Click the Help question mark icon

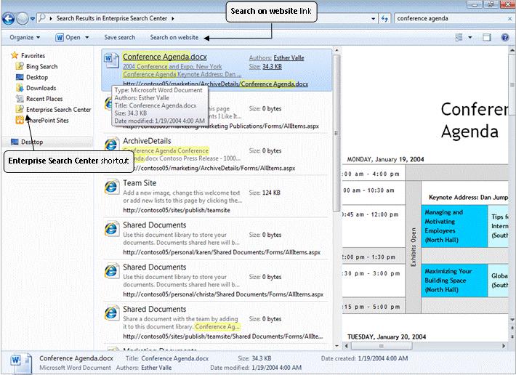click(x=505, y=38)
